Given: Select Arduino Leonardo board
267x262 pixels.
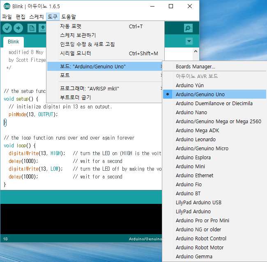Looking at the screenshot, I should coord(214,139).
